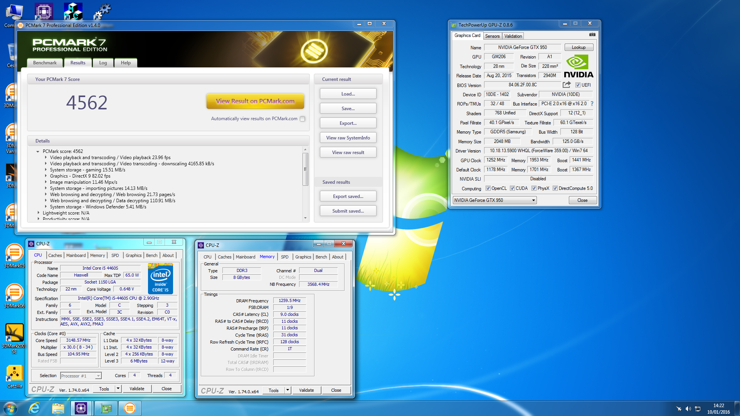Image resolution: width=740 pixels, height=416 pixels.
Task: Open Tools dropdown arrow in Memory CPU-Z window
Action: pyautogui.click(x=288, y=390)
